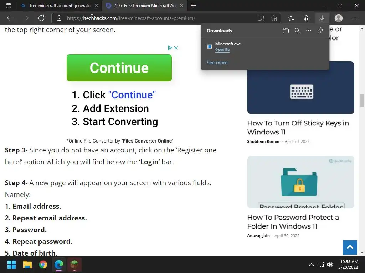
Task: Open a new browser tab
Action: pos(194,6)
